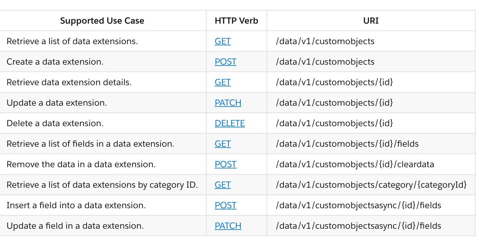Screen dimensions: 479x243
Task: Open PATCH link for updating a field
Action: coord(228,226)
